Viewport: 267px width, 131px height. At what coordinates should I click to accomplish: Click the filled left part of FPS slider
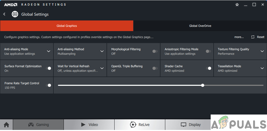[x=129, y=85]
